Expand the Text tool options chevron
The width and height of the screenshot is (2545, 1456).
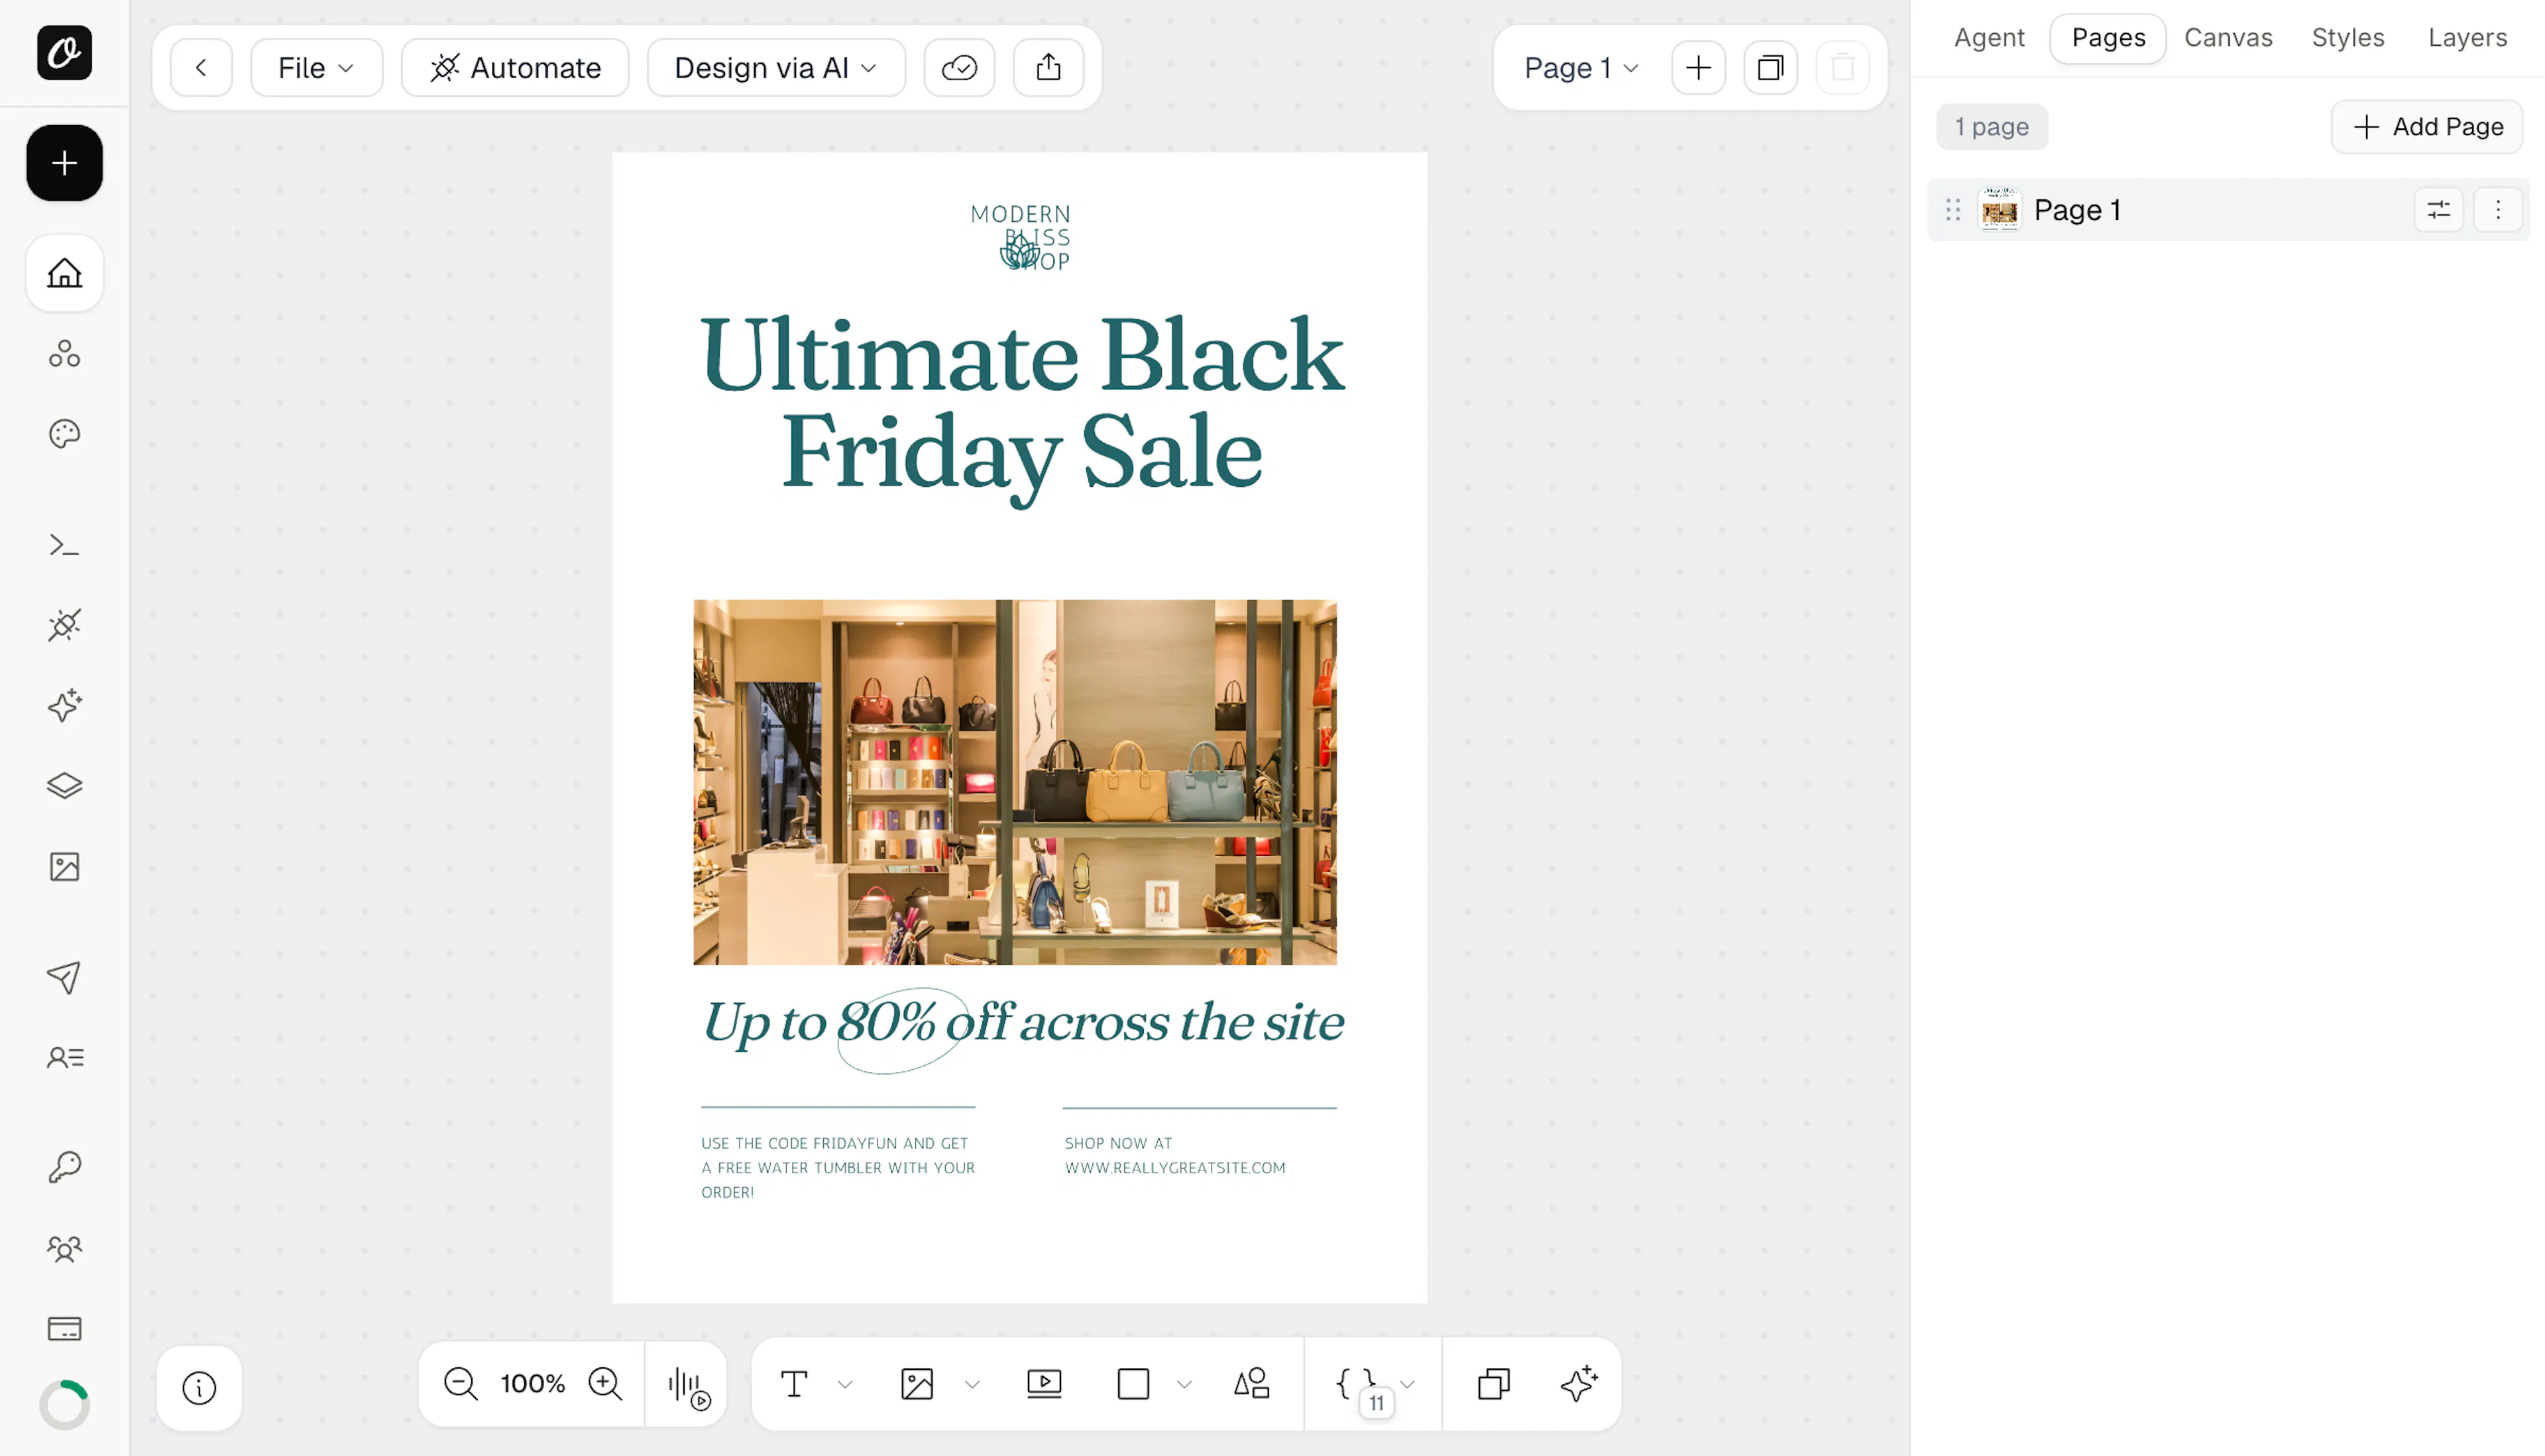[845, 1385]
